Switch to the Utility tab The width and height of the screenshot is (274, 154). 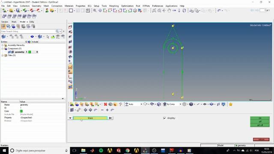tap(32, 22)
